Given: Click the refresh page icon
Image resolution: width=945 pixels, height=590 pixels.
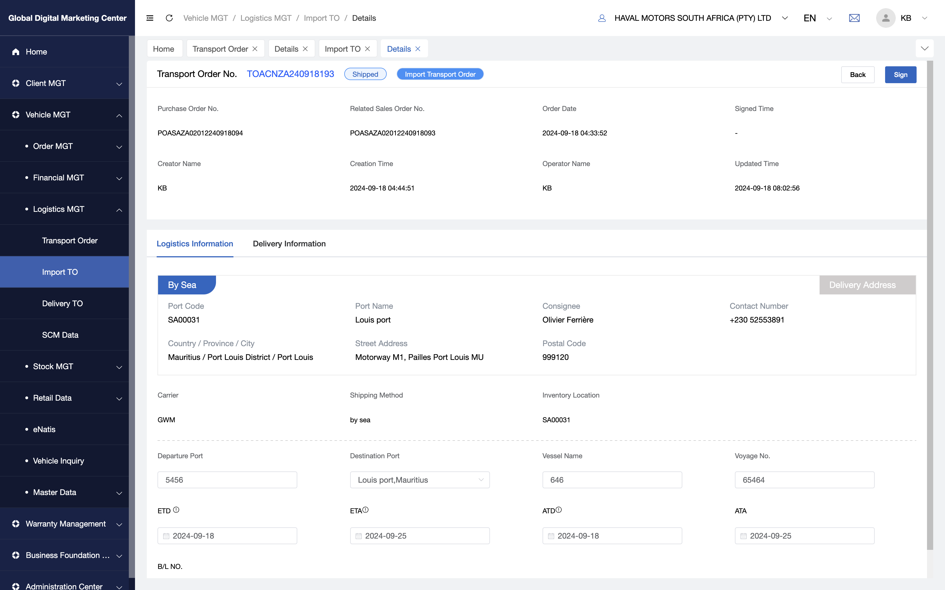Looking at the screenshot, I should (169, 18).
